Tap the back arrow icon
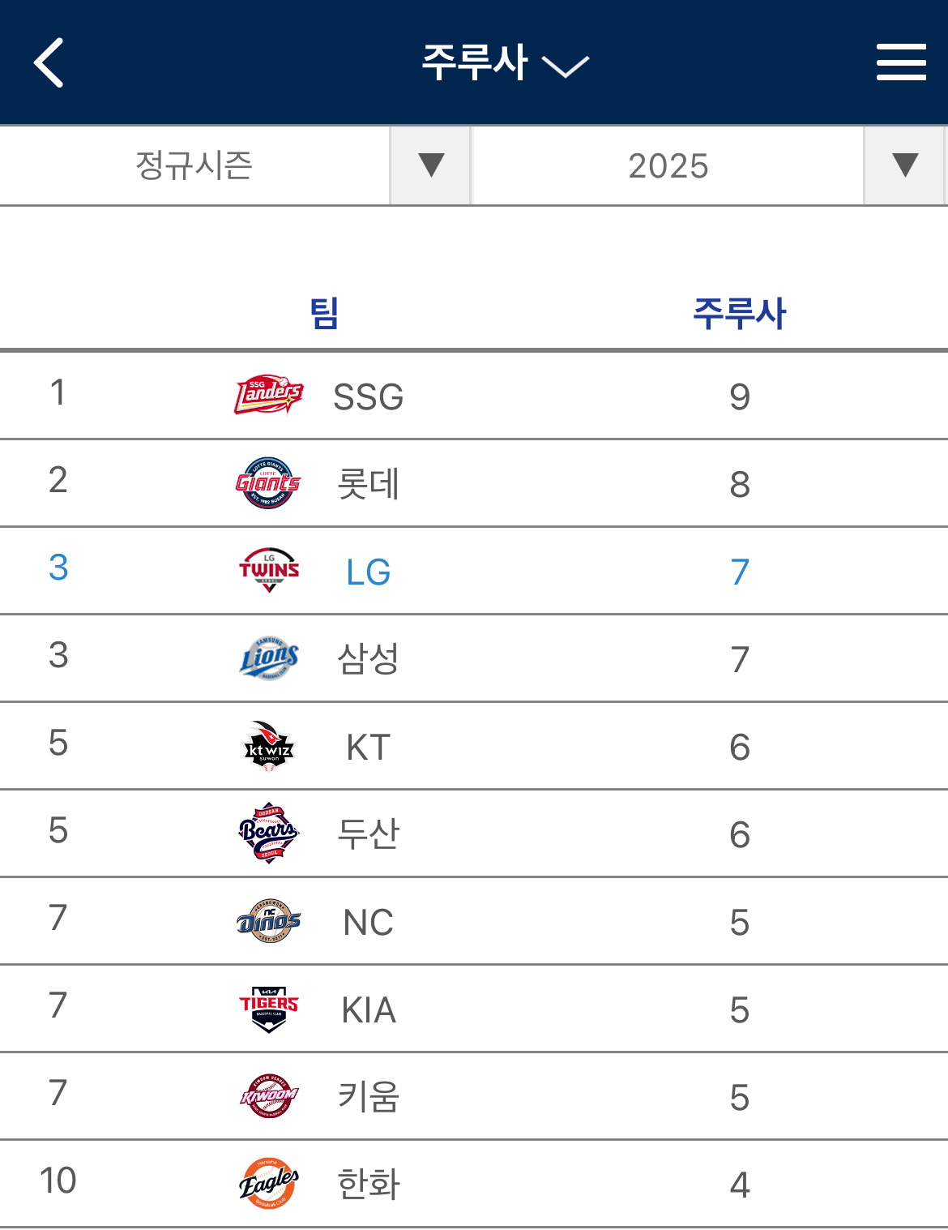This screenshot has width=948, height=1230. (49, 62)
